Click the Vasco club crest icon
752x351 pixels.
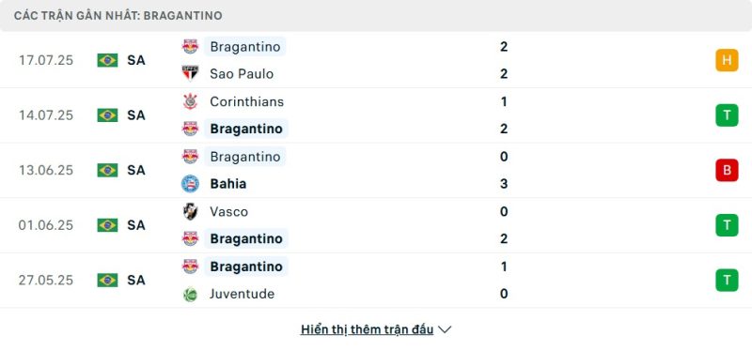tap(191, 211)
